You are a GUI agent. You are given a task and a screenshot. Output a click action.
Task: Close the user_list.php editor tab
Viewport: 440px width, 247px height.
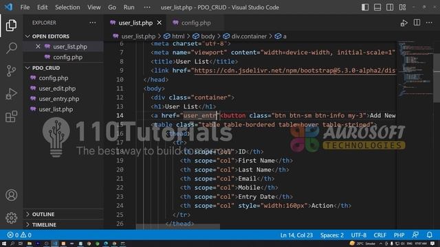159,23
